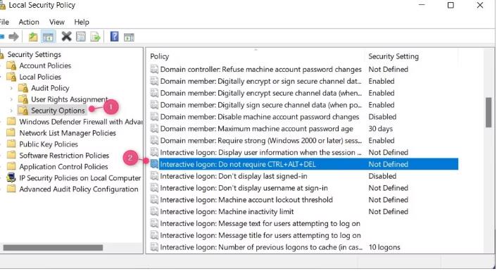Click IP Security Policies computer icon

[x=11, y=177]
